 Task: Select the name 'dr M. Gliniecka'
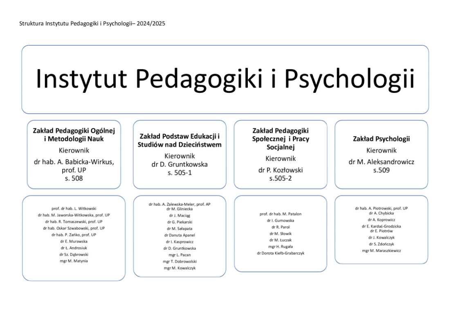click(180, 209)
